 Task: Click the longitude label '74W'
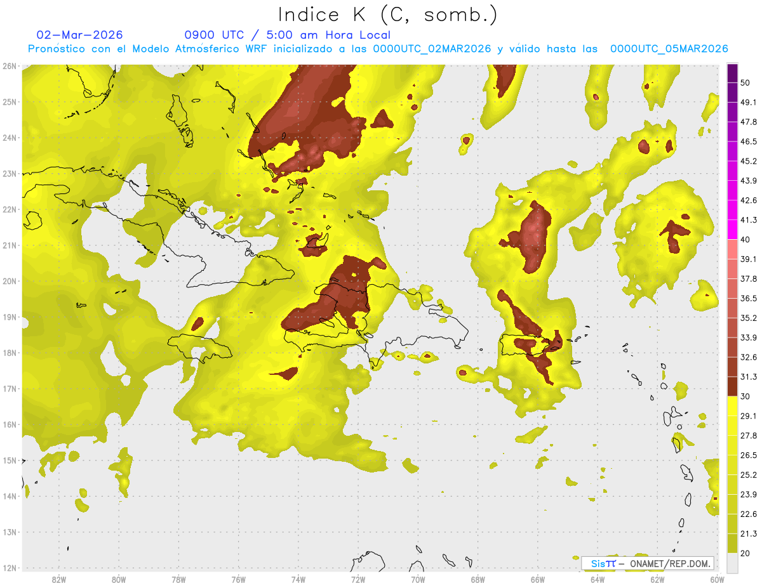298,579
